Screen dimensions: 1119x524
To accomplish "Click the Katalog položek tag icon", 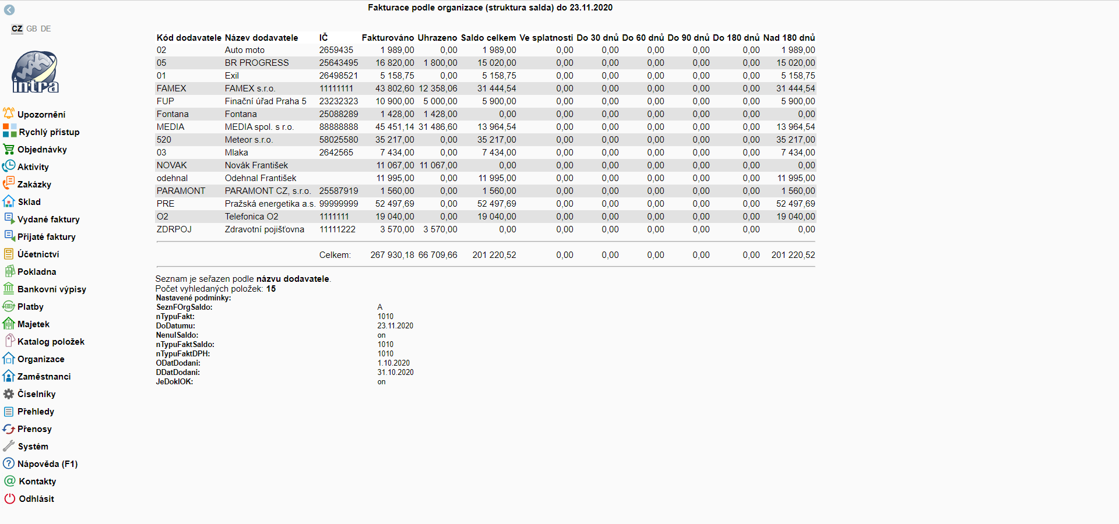I will [x=9, y=341].
